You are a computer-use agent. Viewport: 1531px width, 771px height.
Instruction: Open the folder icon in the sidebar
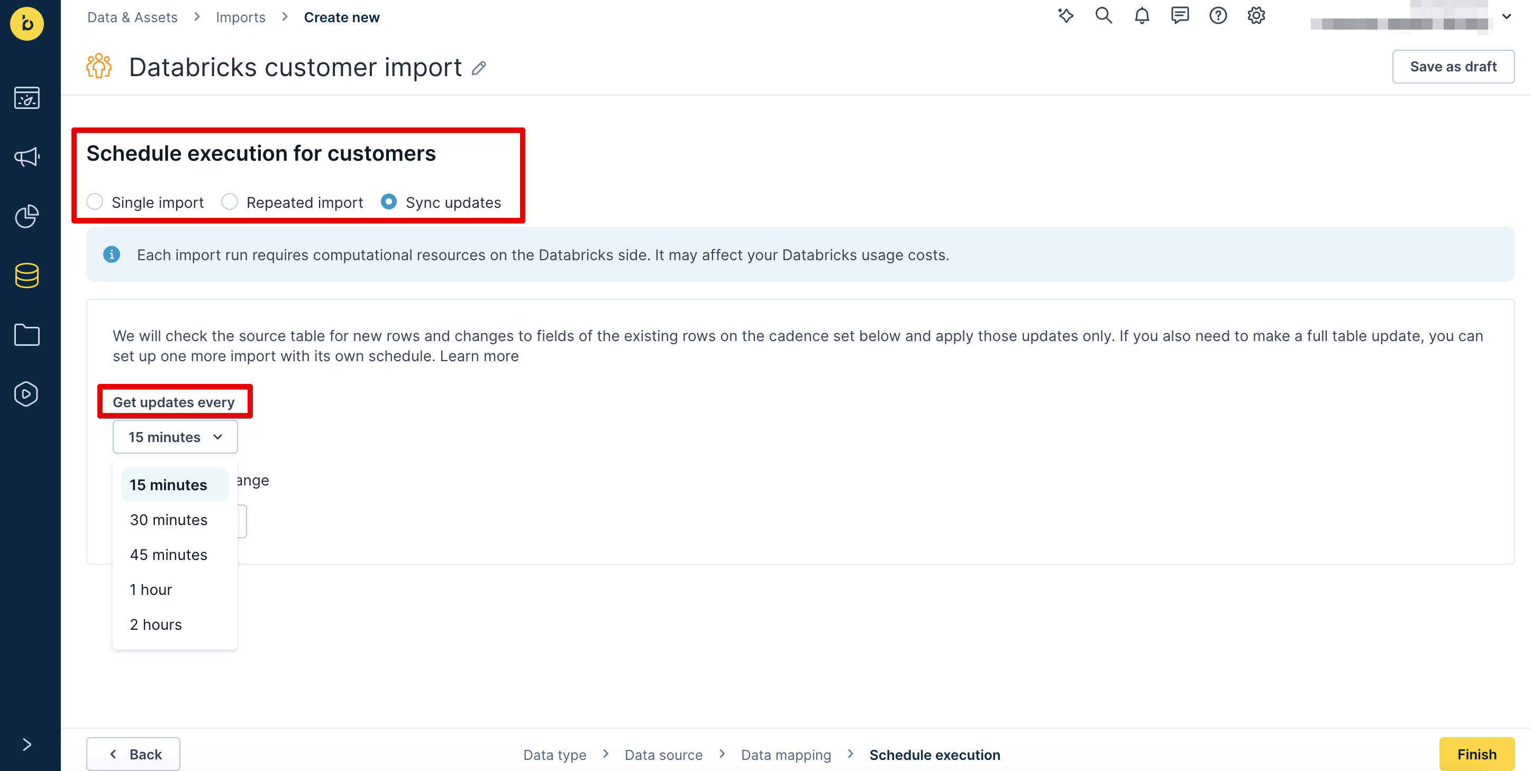pos(27,335)
